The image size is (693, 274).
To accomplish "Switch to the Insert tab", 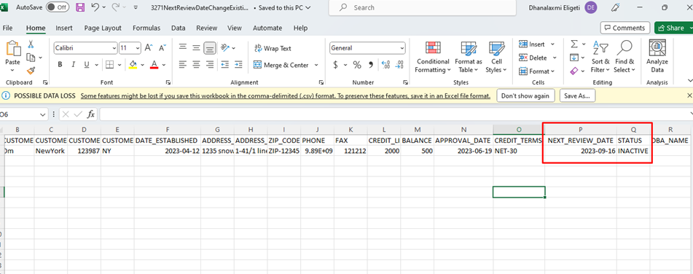I will (64, 28).
